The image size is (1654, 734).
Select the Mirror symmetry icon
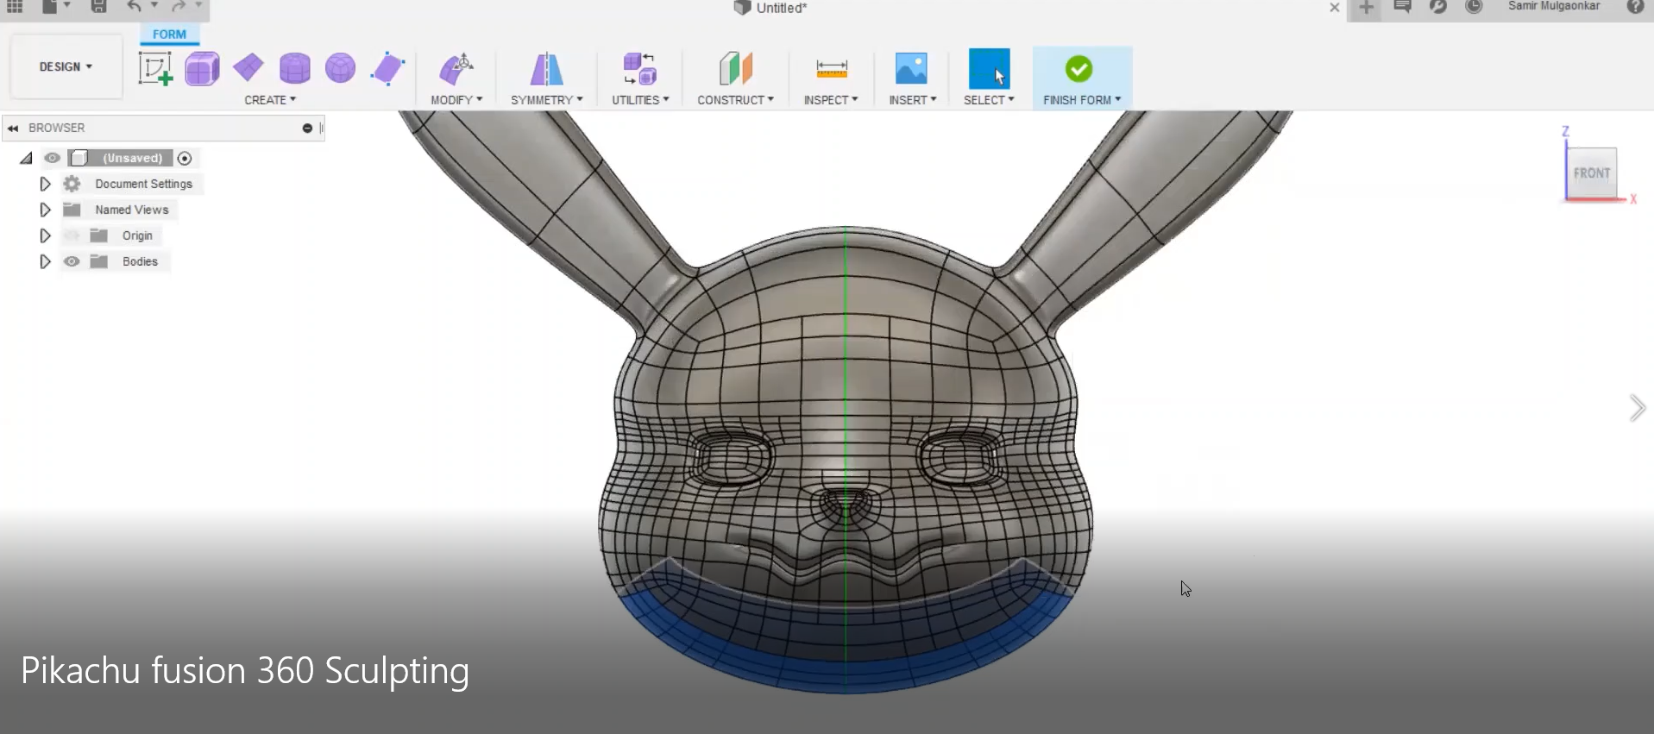[x=546, y=68]
